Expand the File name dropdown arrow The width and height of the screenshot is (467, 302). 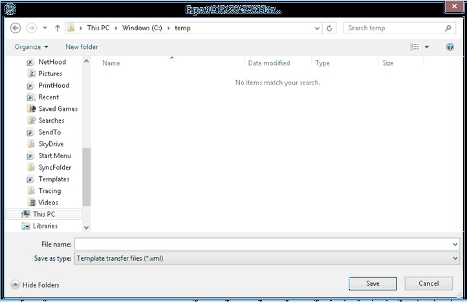455,245
